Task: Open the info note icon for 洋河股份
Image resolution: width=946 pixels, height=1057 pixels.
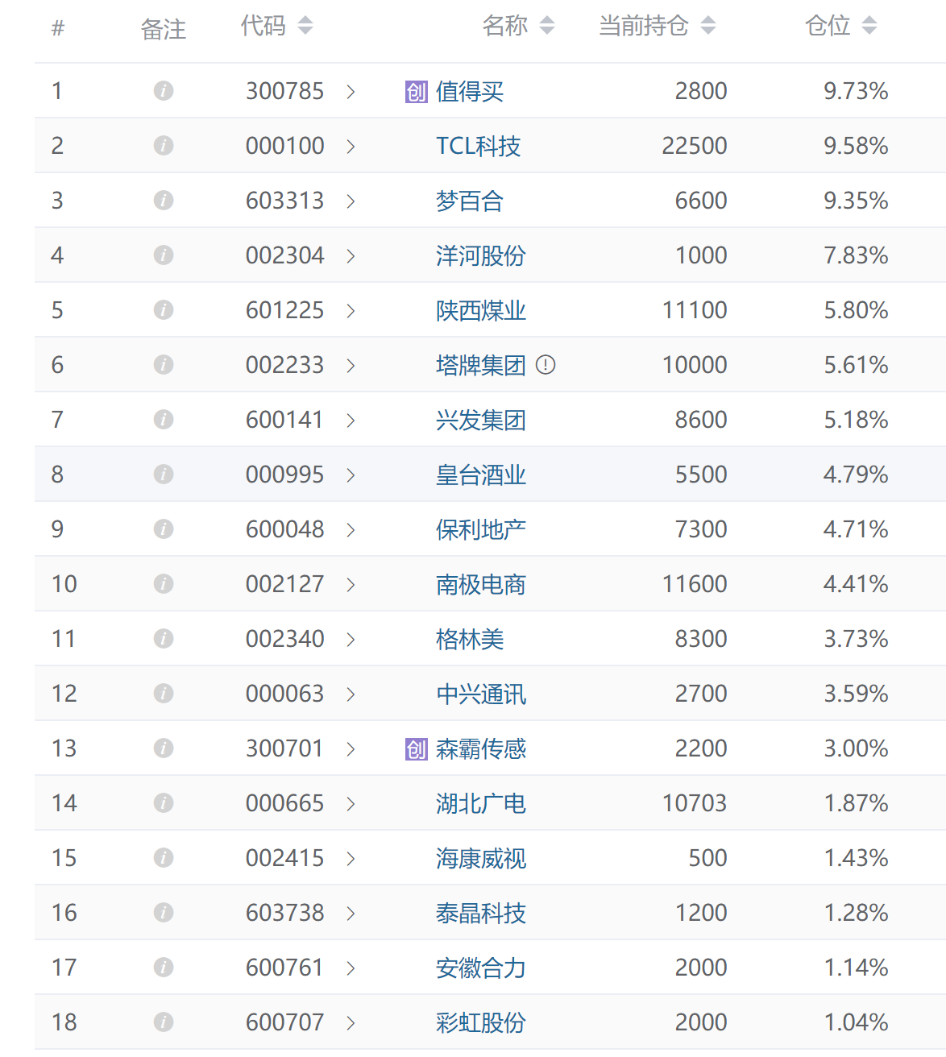Action: pyautogui.click(x=164, y=255)
